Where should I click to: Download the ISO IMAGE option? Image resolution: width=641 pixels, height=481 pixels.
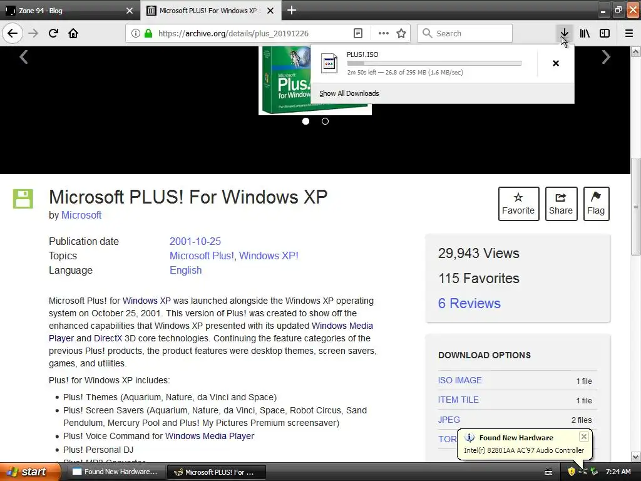click(459, 380)
